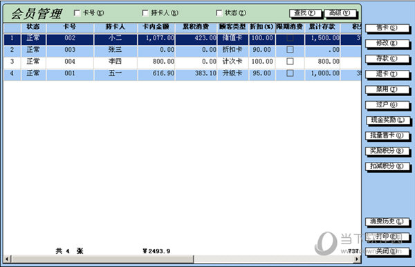Check 限期消费 box for card 001
415x267 pixels.
tap(290, 73)
